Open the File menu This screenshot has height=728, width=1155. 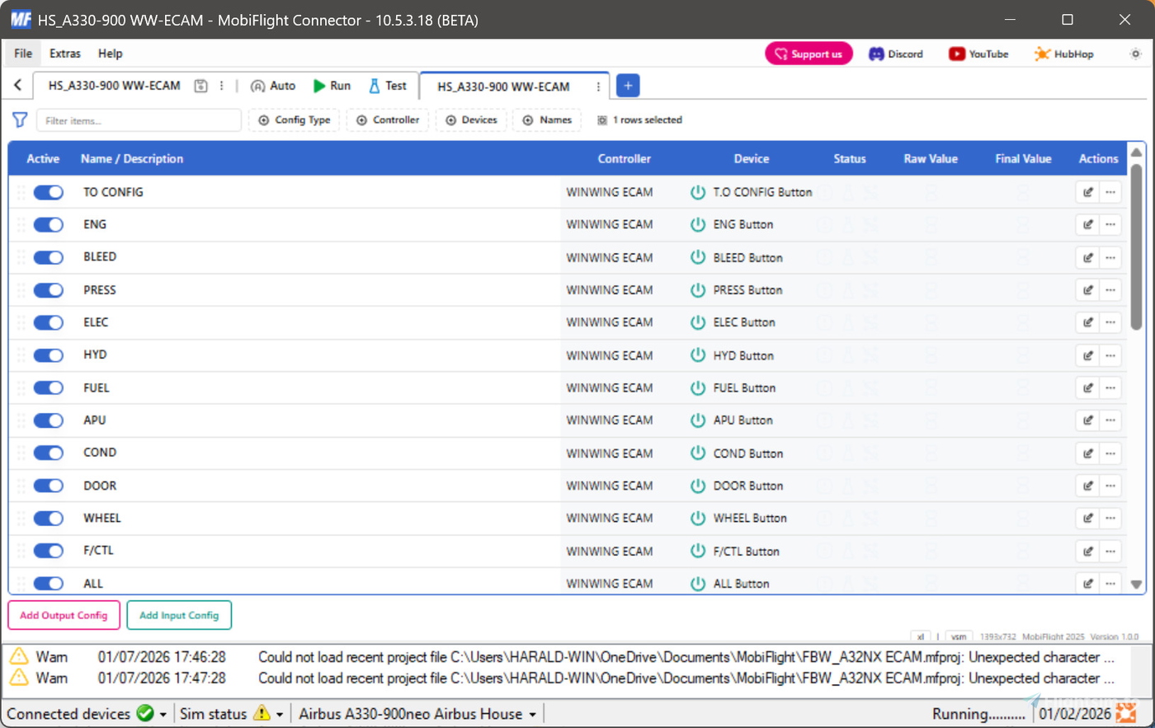[x=23, y=54]
